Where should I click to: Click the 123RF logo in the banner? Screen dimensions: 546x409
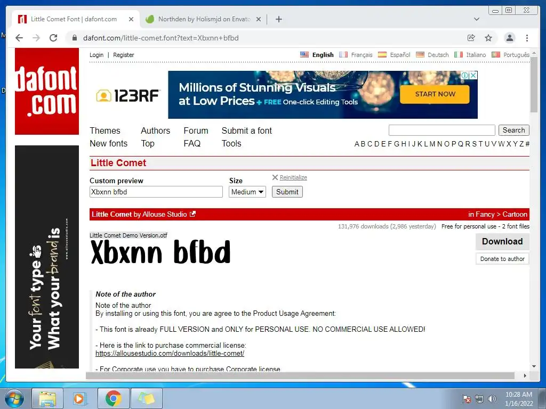click(128, 95)
